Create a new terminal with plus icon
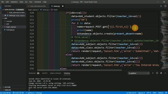 (x=153, y=73)
